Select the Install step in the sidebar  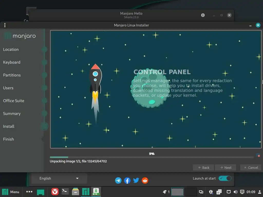click(9, 126)
